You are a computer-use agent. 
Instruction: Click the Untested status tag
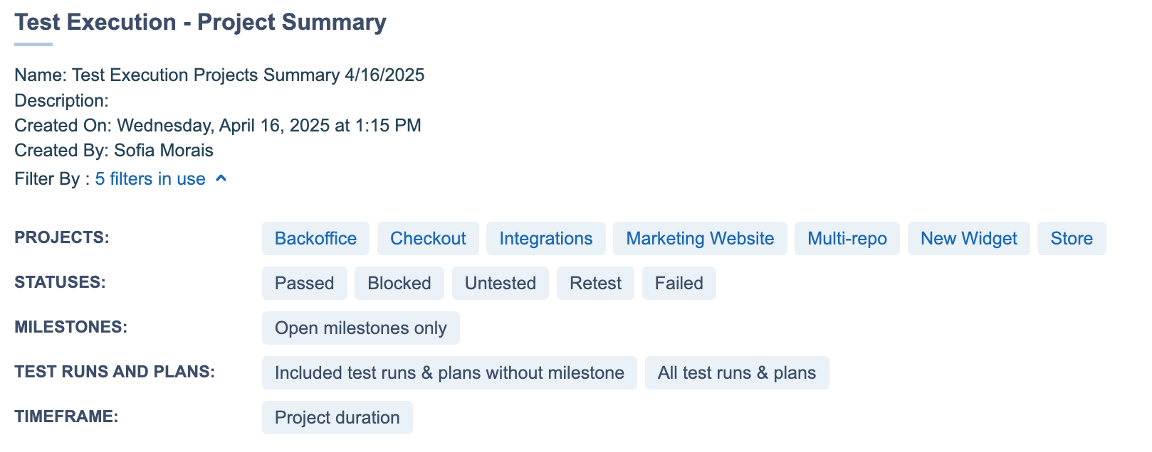(x=500, y=284)
